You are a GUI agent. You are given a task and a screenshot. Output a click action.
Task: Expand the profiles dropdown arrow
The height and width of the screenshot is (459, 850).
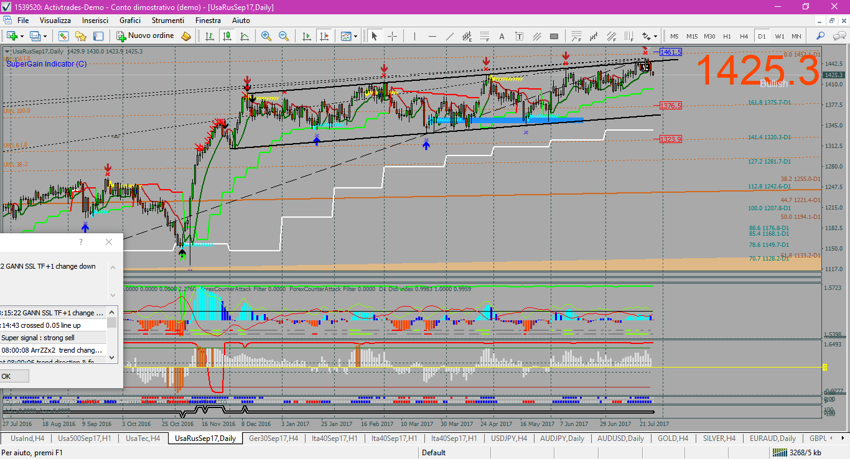[45, 36]
